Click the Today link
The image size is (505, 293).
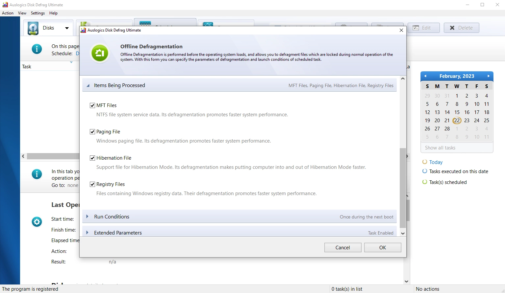coord(436,162)
